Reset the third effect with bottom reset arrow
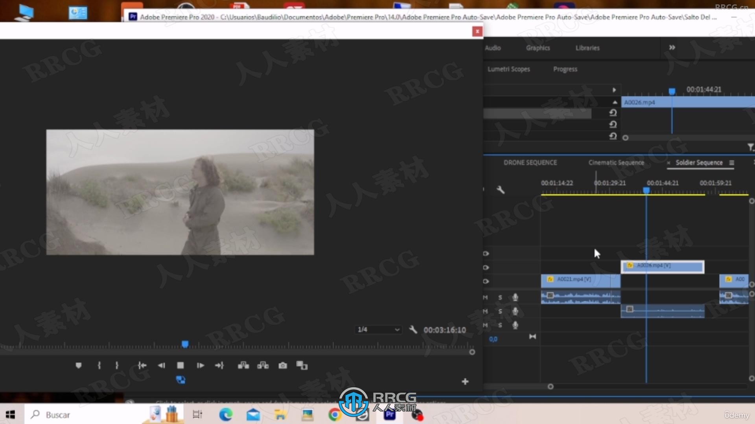Screen dimensions: 755x424 (613, 136)
